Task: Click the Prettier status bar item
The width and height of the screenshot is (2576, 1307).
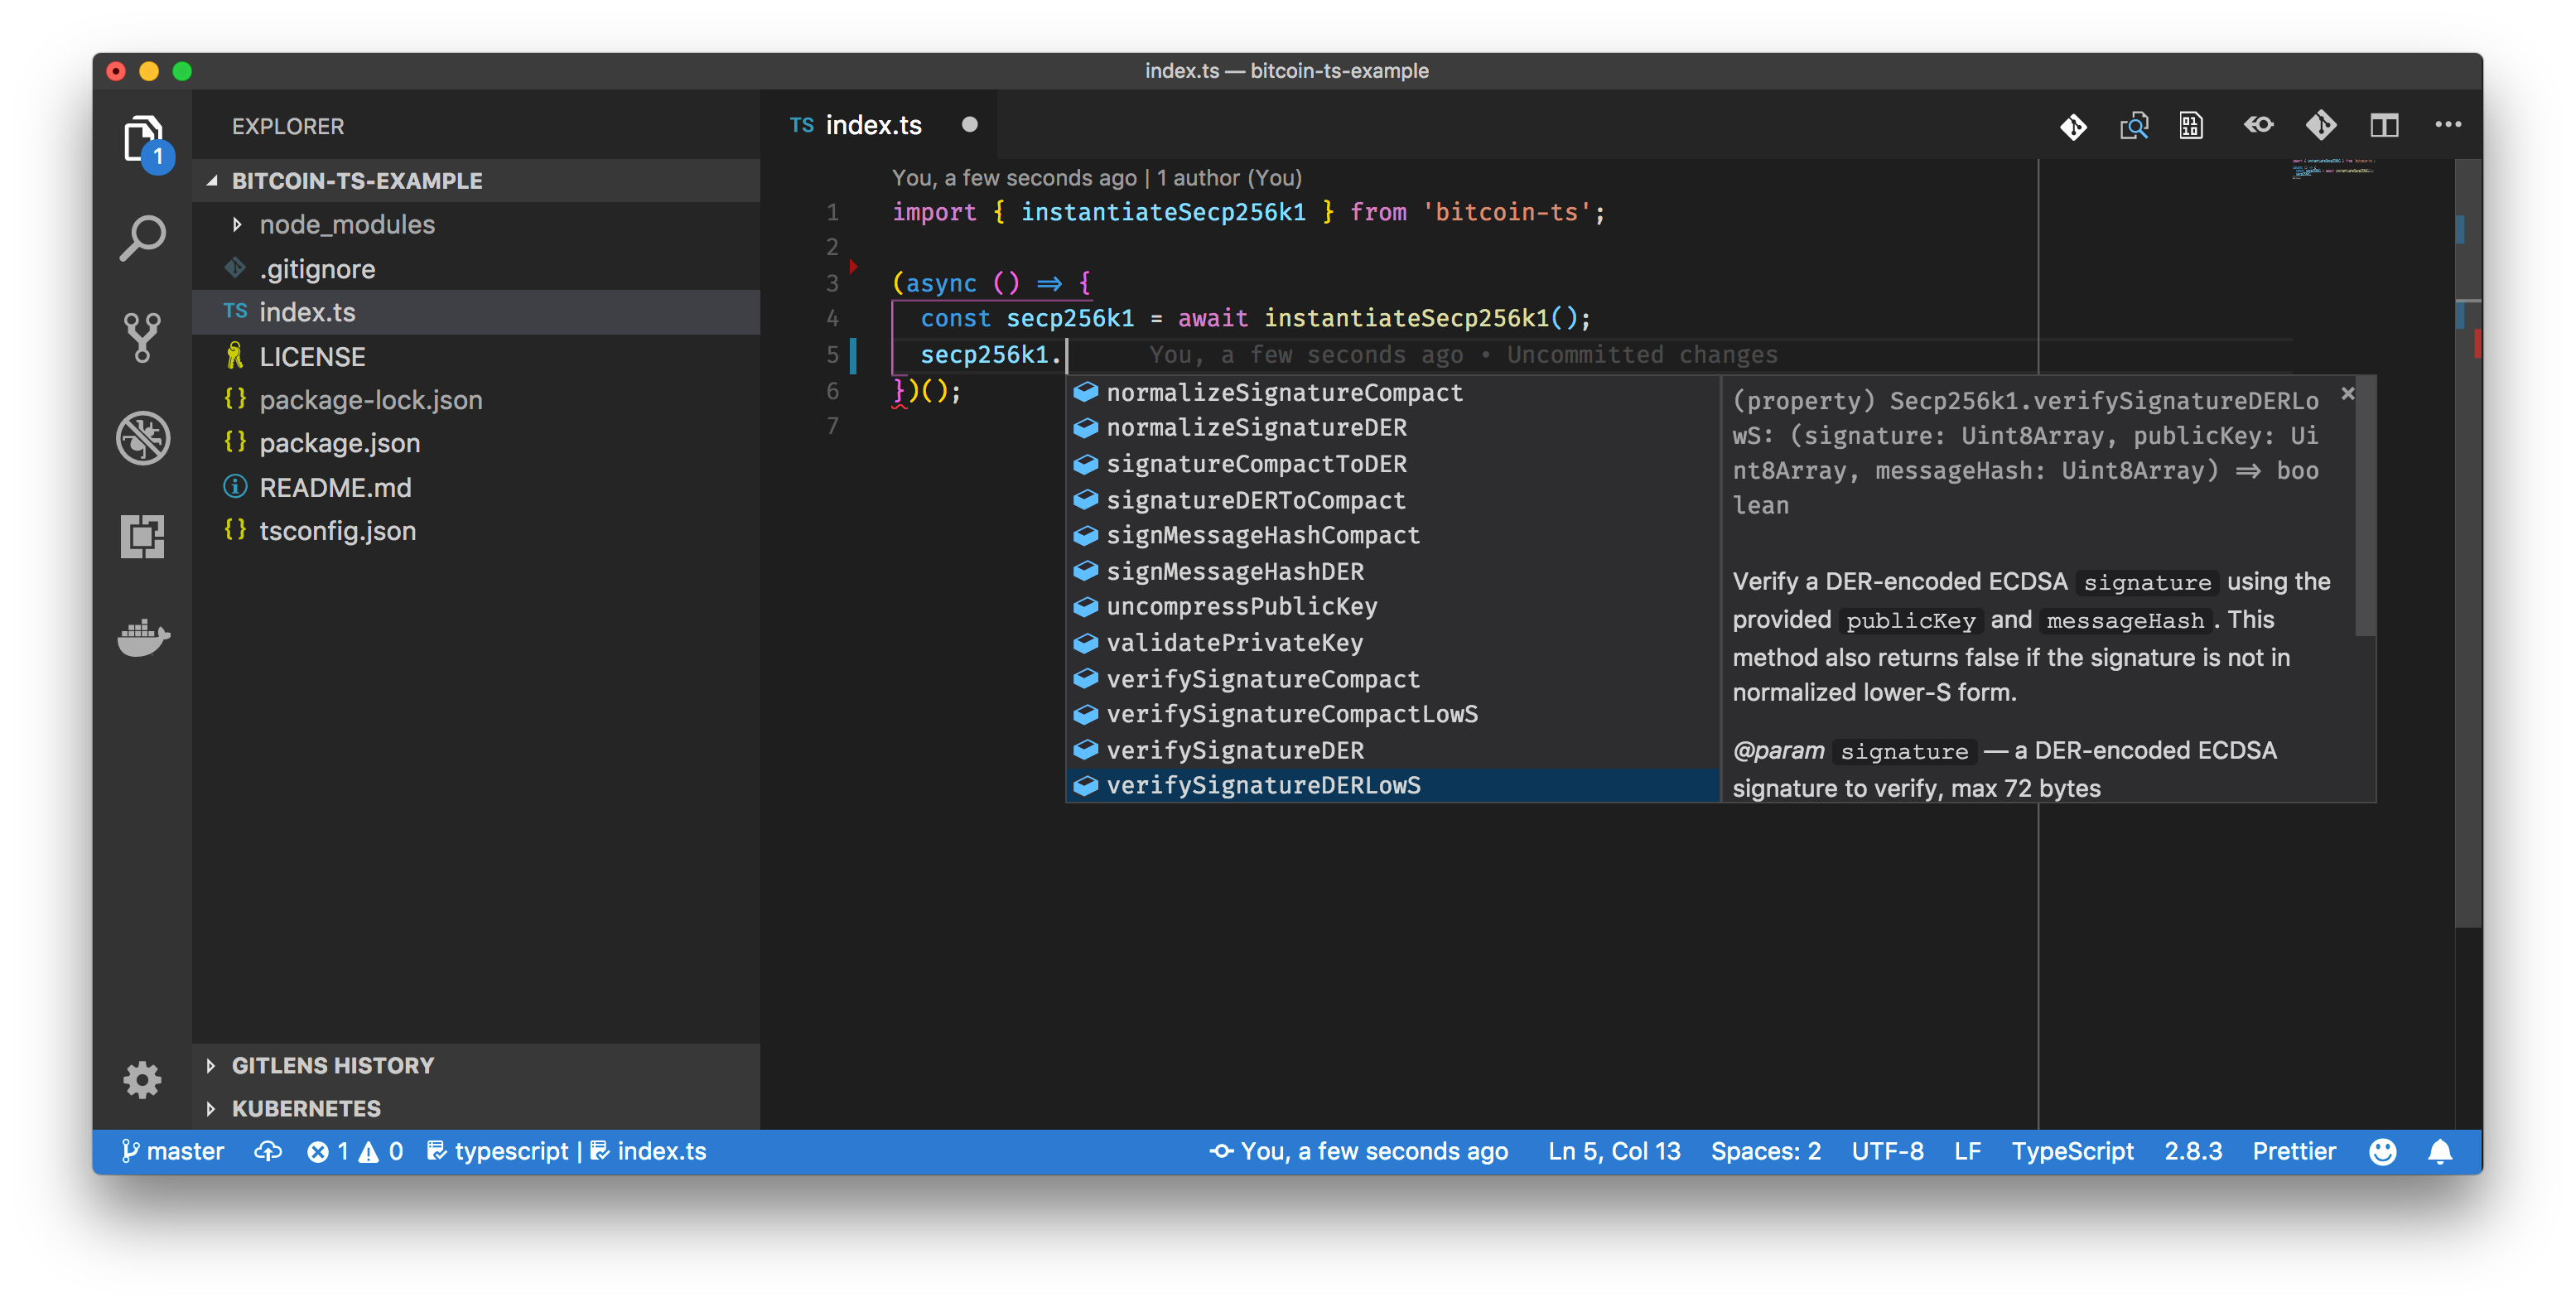Action: pyautogui.click(x=2294, y=1151)
